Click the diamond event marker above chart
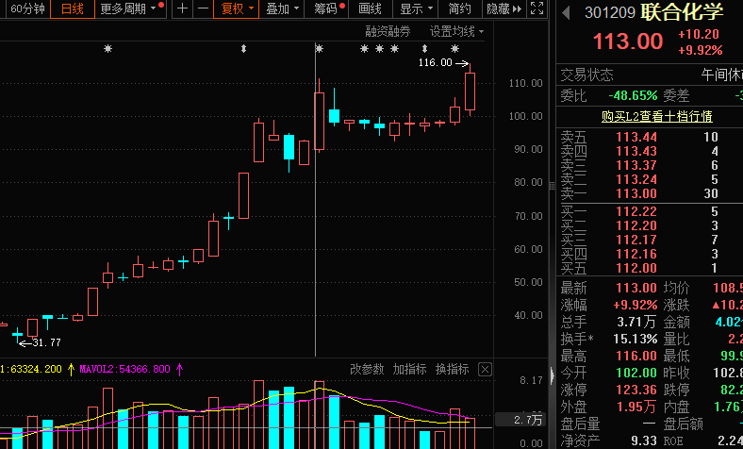 point(244,49)
